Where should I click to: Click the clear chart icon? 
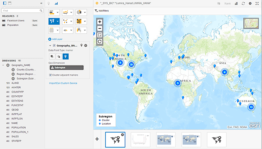[236, 4]
